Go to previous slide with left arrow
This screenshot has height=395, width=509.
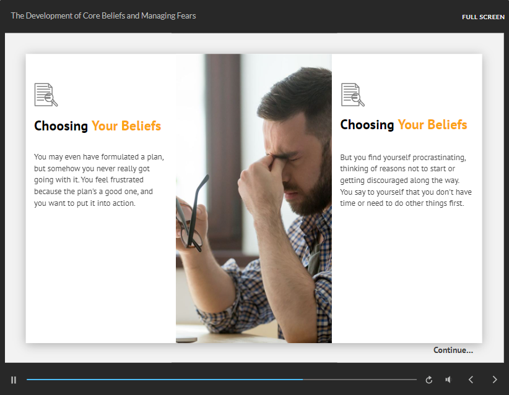[471, 380]
